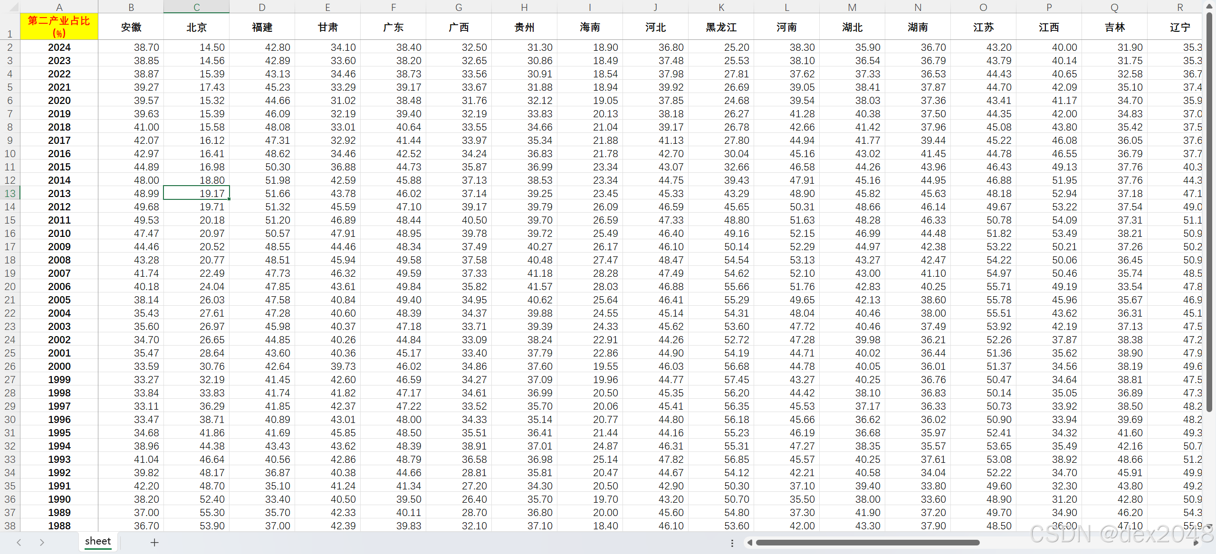Image resolution: width=1216 pixels, height=554 pixels.
Task: Select the 黑龙江 header cell
Action: point(721,27)
